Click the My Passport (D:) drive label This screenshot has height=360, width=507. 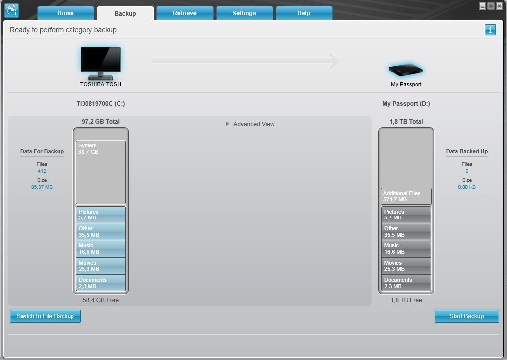click(406, 103)
